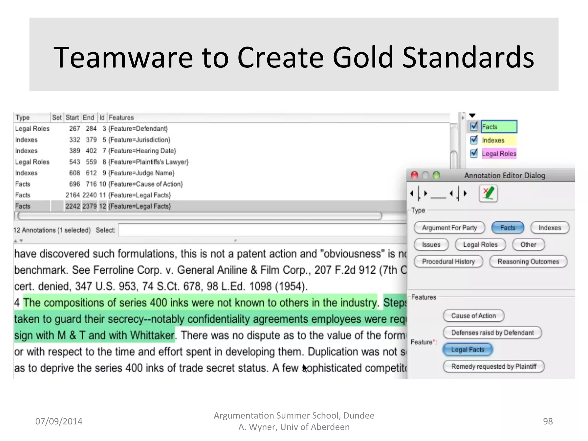
Task: Choose the Indexes type button
Action: [550, 228]
